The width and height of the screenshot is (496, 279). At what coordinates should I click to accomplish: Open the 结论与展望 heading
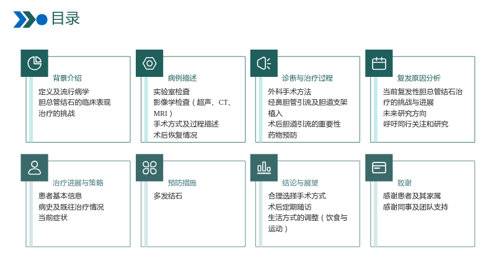[300, 182]
